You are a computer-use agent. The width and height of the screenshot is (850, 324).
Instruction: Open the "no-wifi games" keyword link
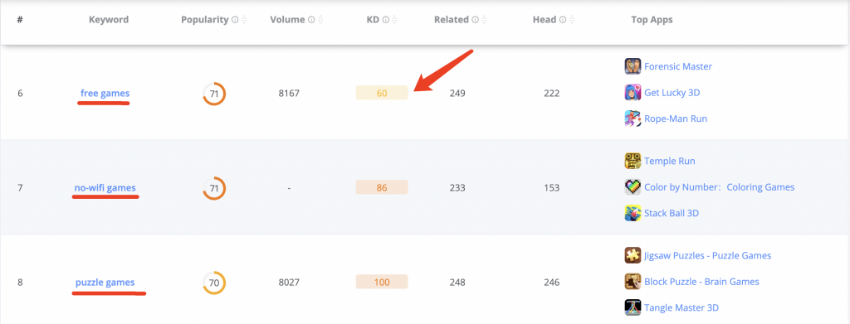(x=105, y=188)
